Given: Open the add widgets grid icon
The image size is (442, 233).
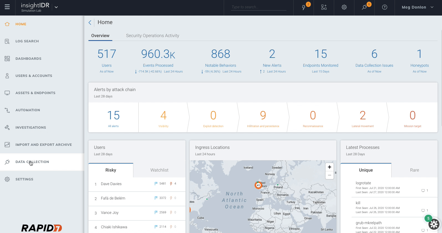Looking at the screenshot, I should (x=324, y=7).
